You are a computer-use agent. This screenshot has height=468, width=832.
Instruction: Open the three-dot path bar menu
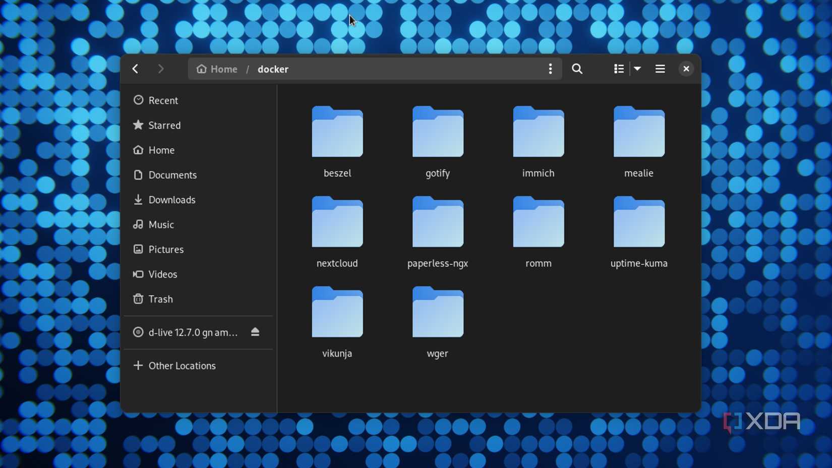550,69
